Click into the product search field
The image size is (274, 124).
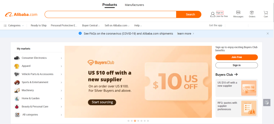click(111, 14)
